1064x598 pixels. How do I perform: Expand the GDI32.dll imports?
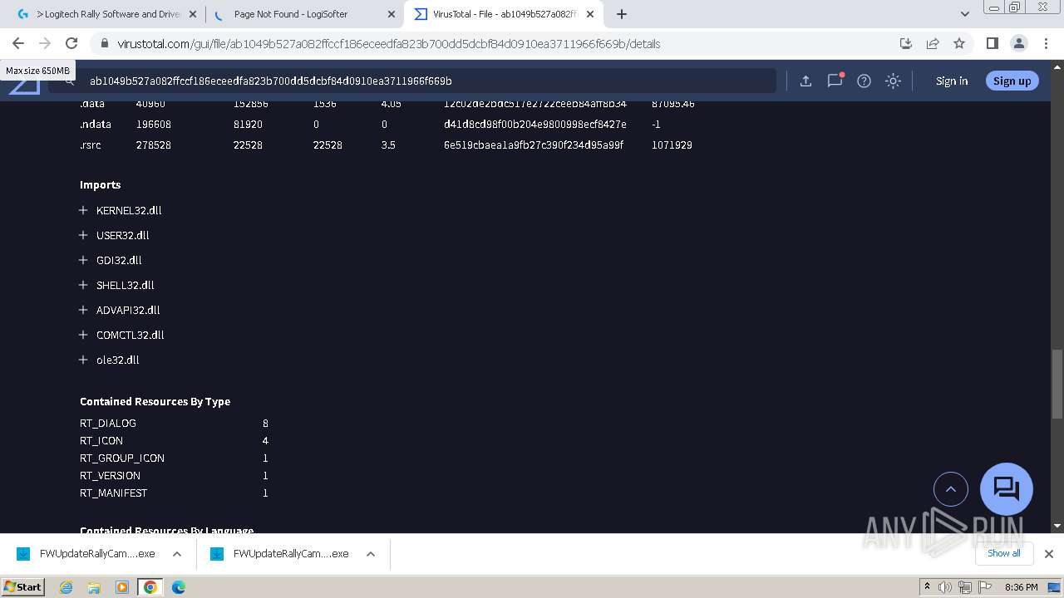coord(83,260)
